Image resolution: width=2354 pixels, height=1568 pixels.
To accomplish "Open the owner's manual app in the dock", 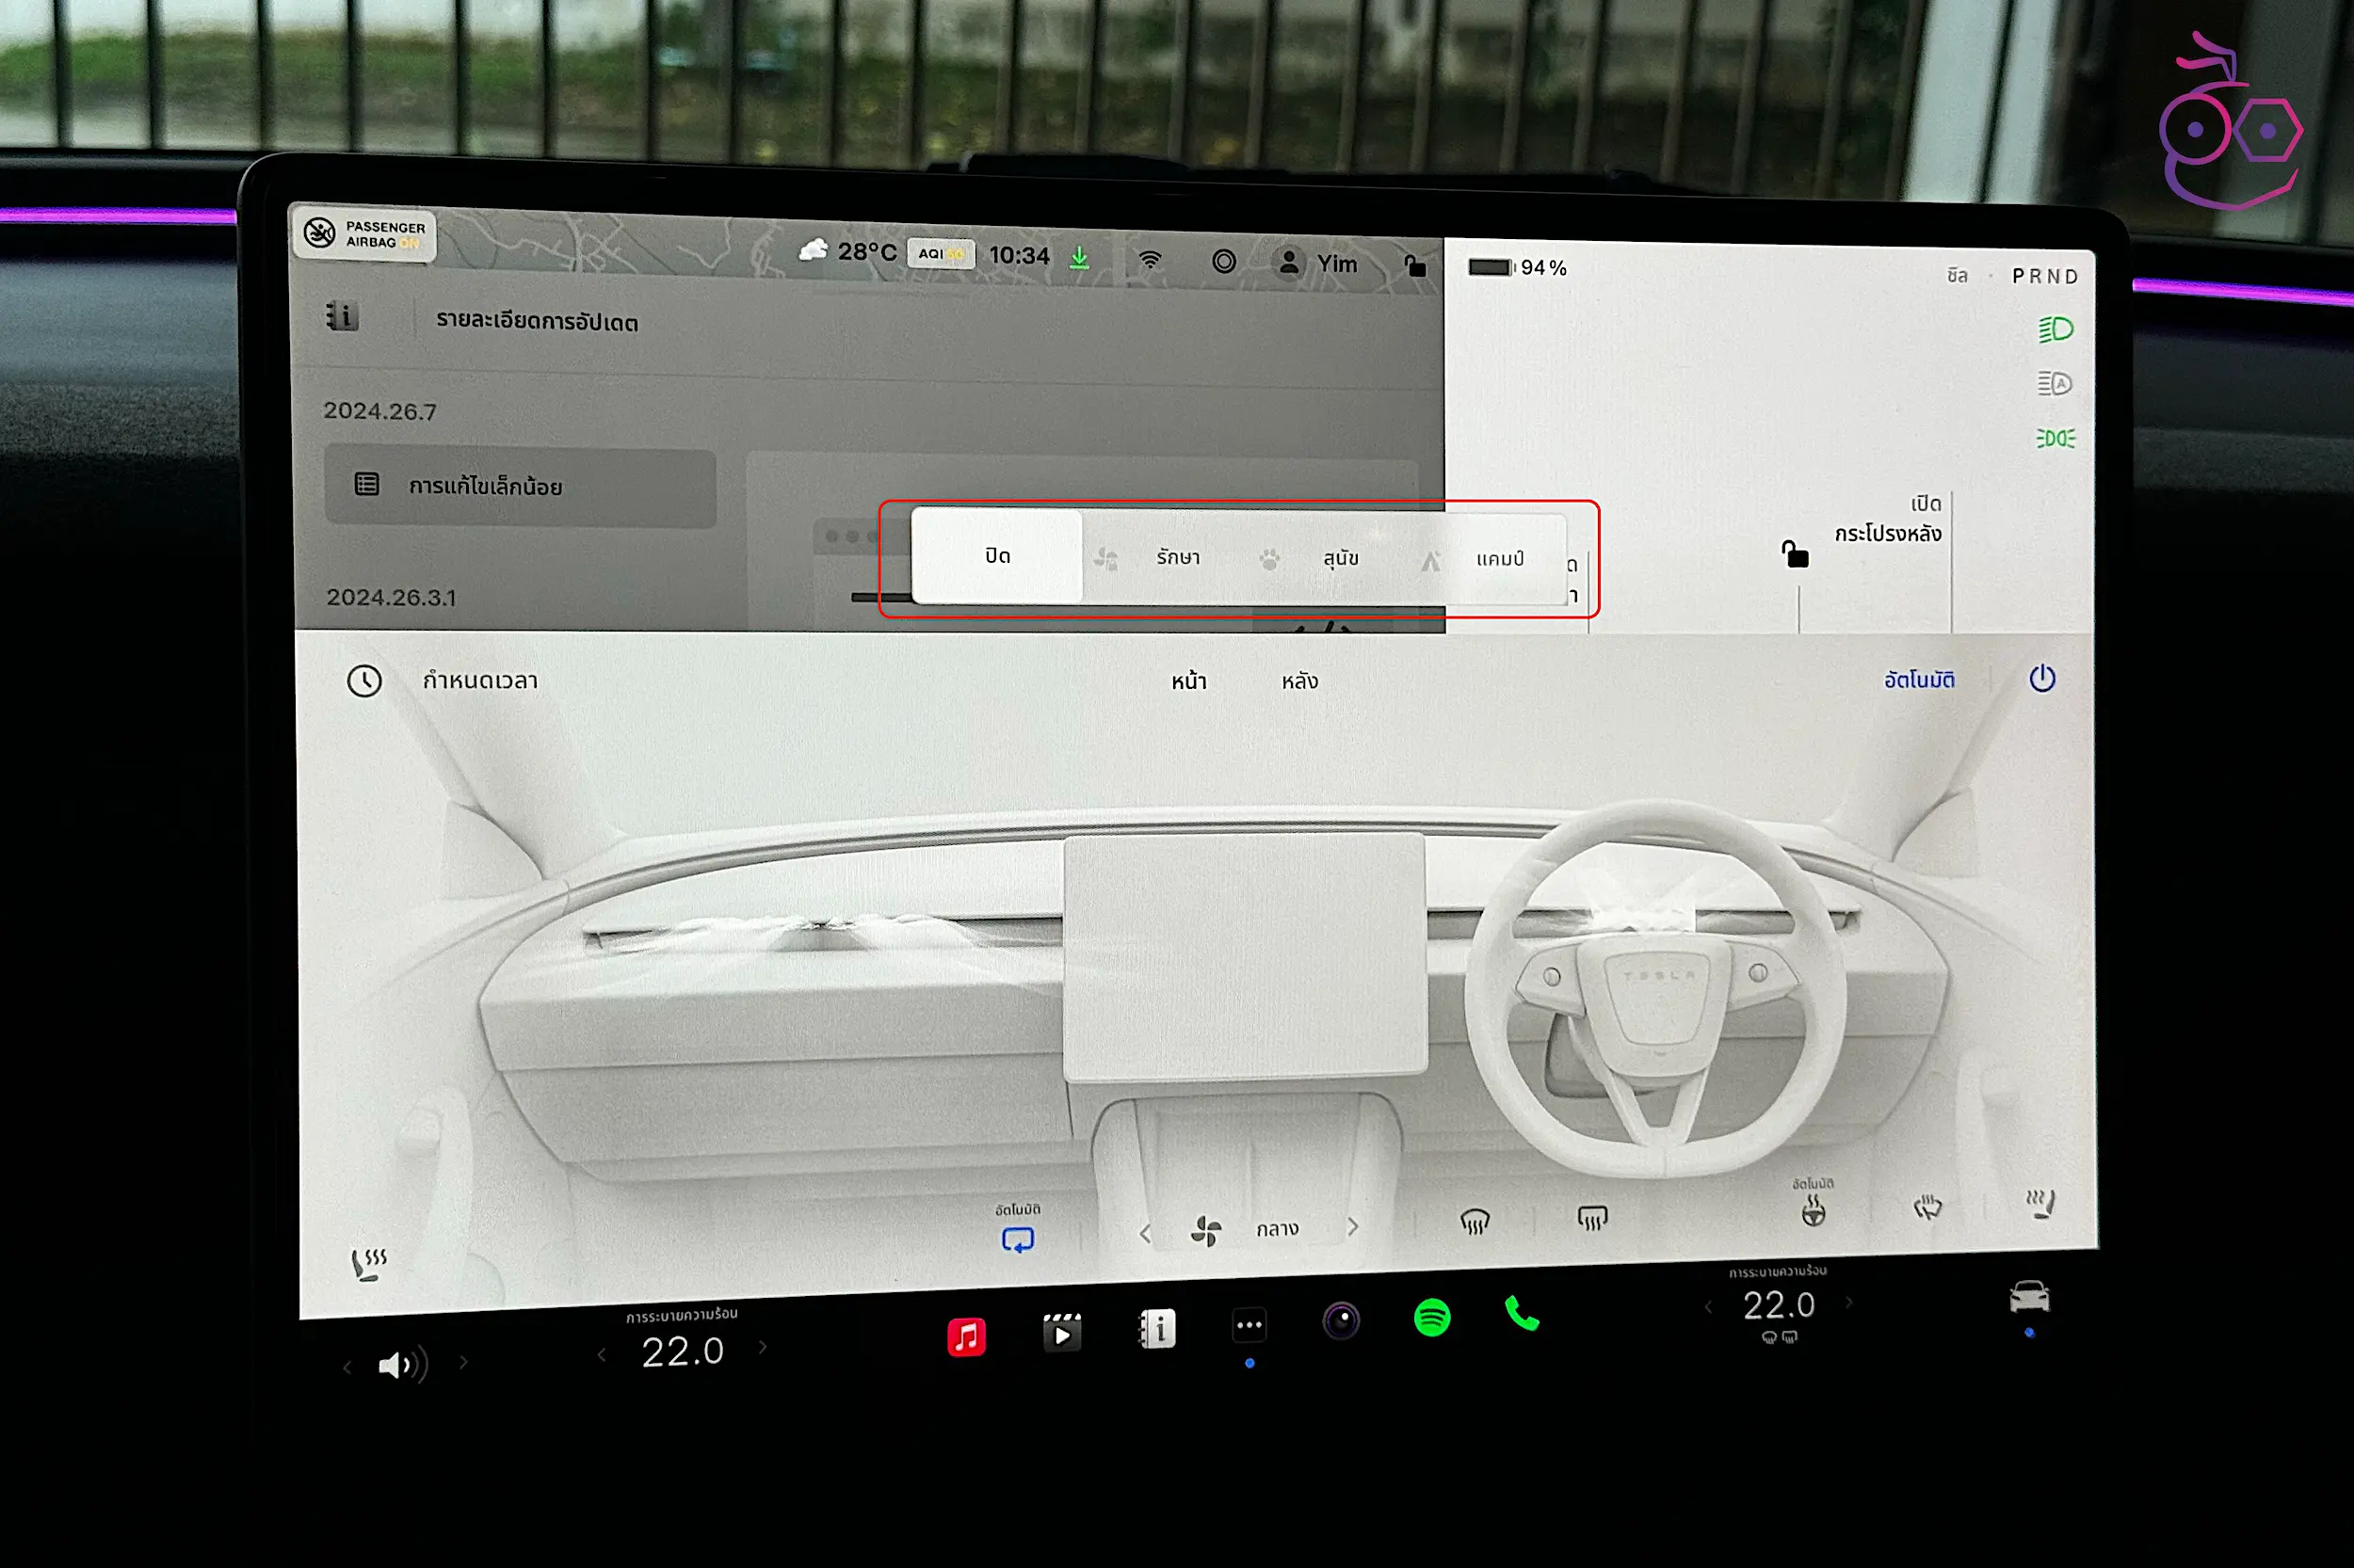I will pyautogui.click(x=1157, y=1329).
